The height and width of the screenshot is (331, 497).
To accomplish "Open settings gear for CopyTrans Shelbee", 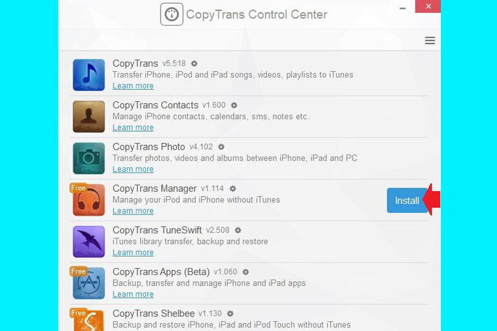I will [x=230, y=314].
